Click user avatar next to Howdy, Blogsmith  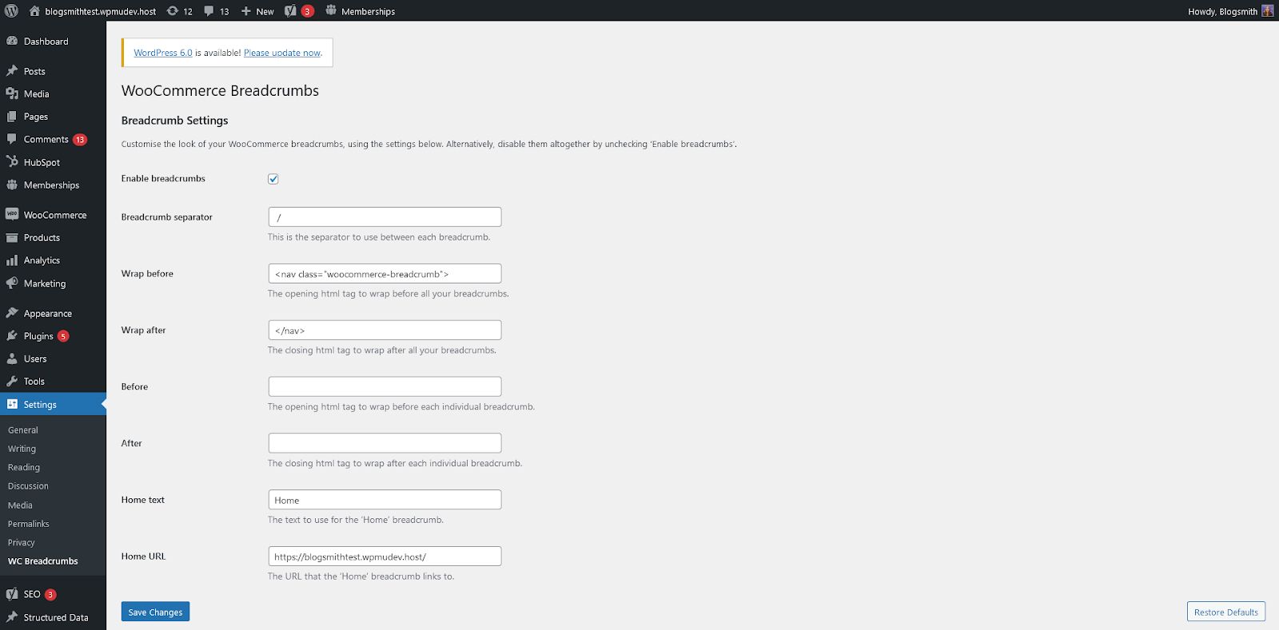[x=1268, y=11]
